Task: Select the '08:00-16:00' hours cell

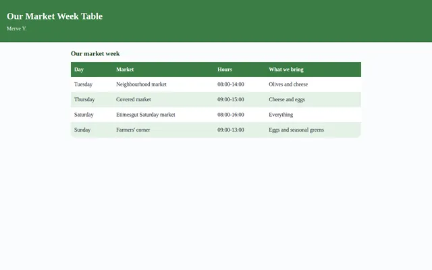Action: tap(240, 115)
